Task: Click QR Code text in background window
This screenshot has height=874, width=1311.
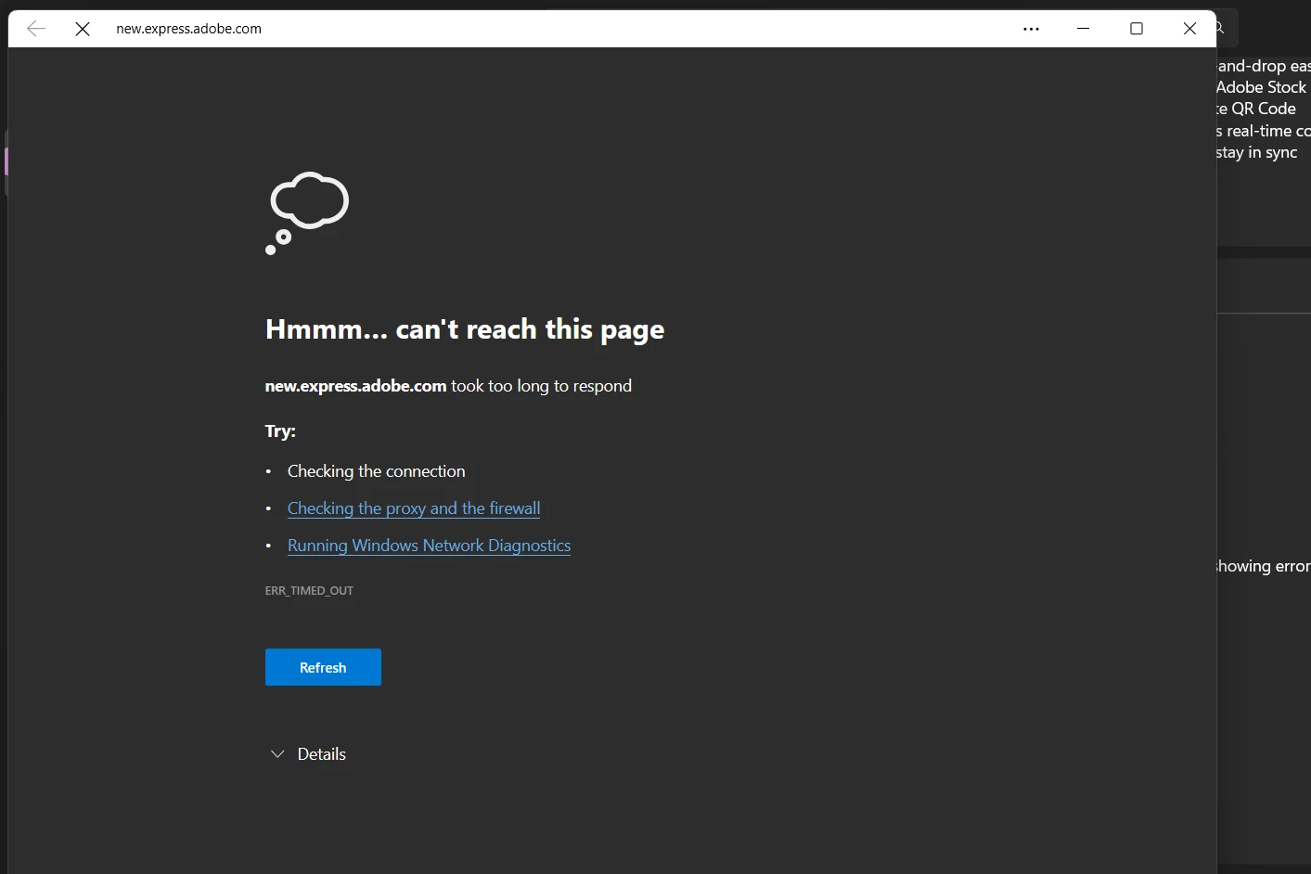Action: (x=1264, y=109)
